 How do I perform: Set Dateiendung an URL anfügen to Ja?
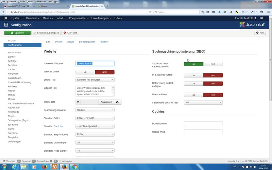click(193, 84)
